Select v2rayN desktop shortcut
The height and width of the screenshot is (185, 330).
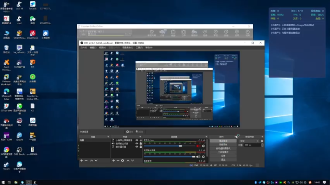[19, 136]
